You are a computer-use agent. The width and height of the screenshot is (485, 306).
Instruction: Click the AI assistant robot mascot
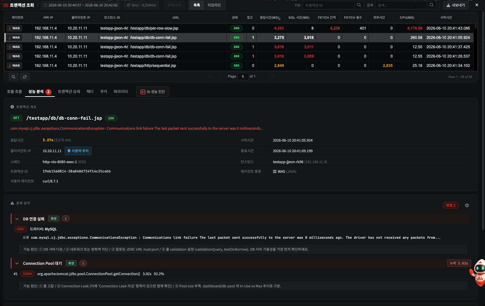pos(479,273)
